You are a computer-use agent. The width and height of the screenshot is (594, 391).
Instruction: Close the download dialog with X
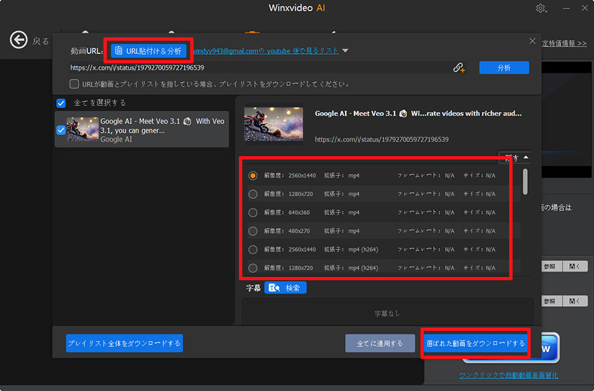click(532, 41)
